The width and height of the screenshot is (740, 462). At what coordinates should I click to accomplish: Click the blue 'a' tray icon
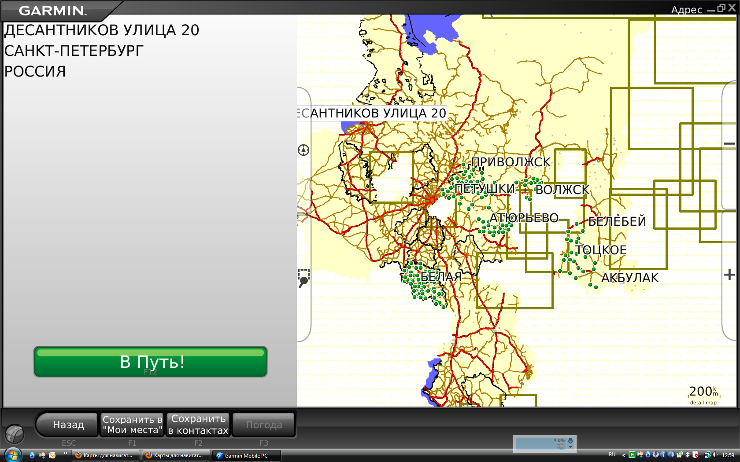click(672, 455)
